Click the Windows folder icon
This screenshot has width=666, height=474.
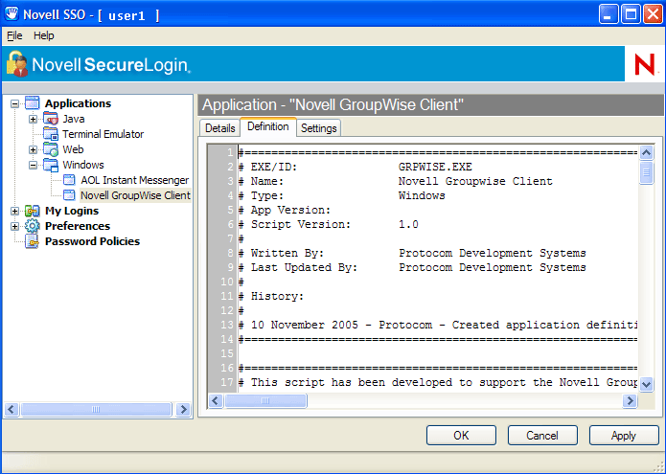point(51,165)
